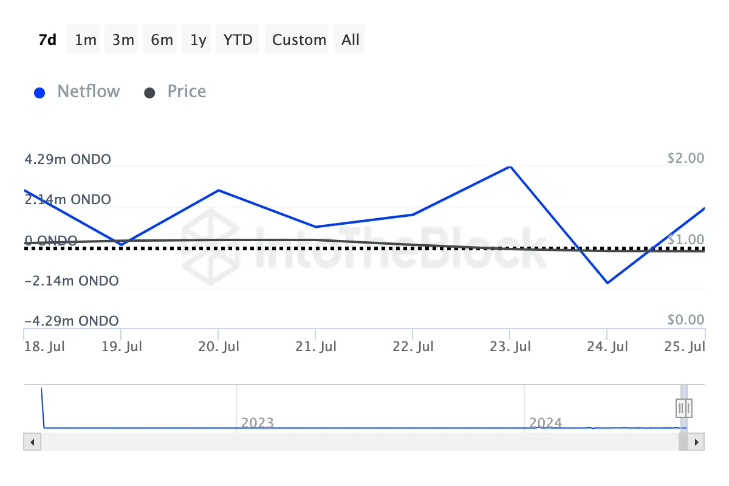Click the Netflow peak on 23 Jul
The width and height of the screenshot is (729, 486).
pos(510,166)
